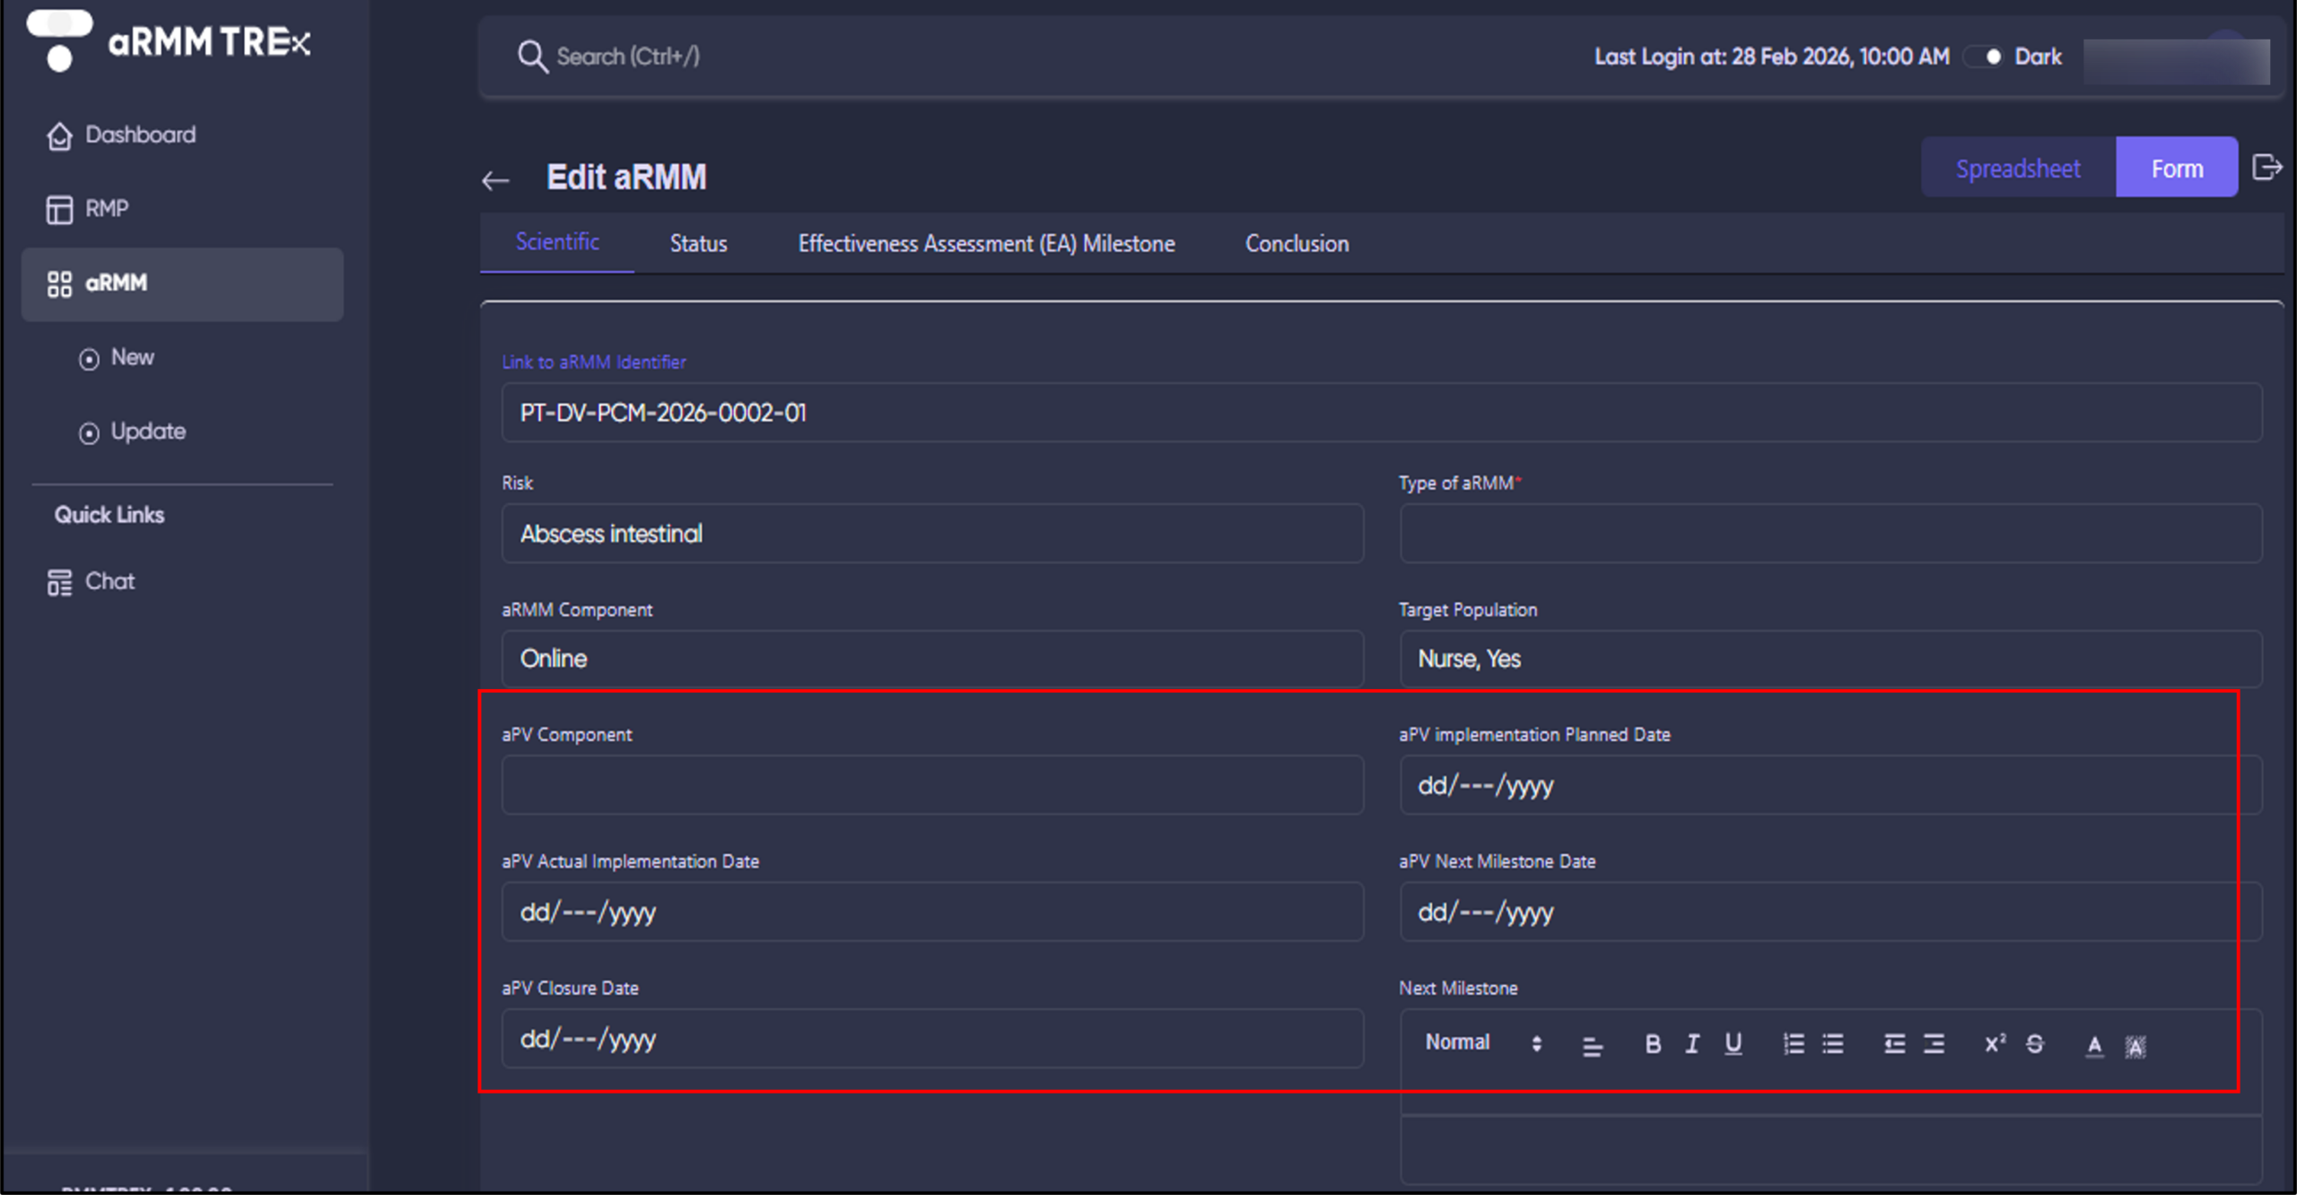Apply italic formatting in editor toolbar
Viewport: 2297px width, 1195px height.
[1692, 1043]
